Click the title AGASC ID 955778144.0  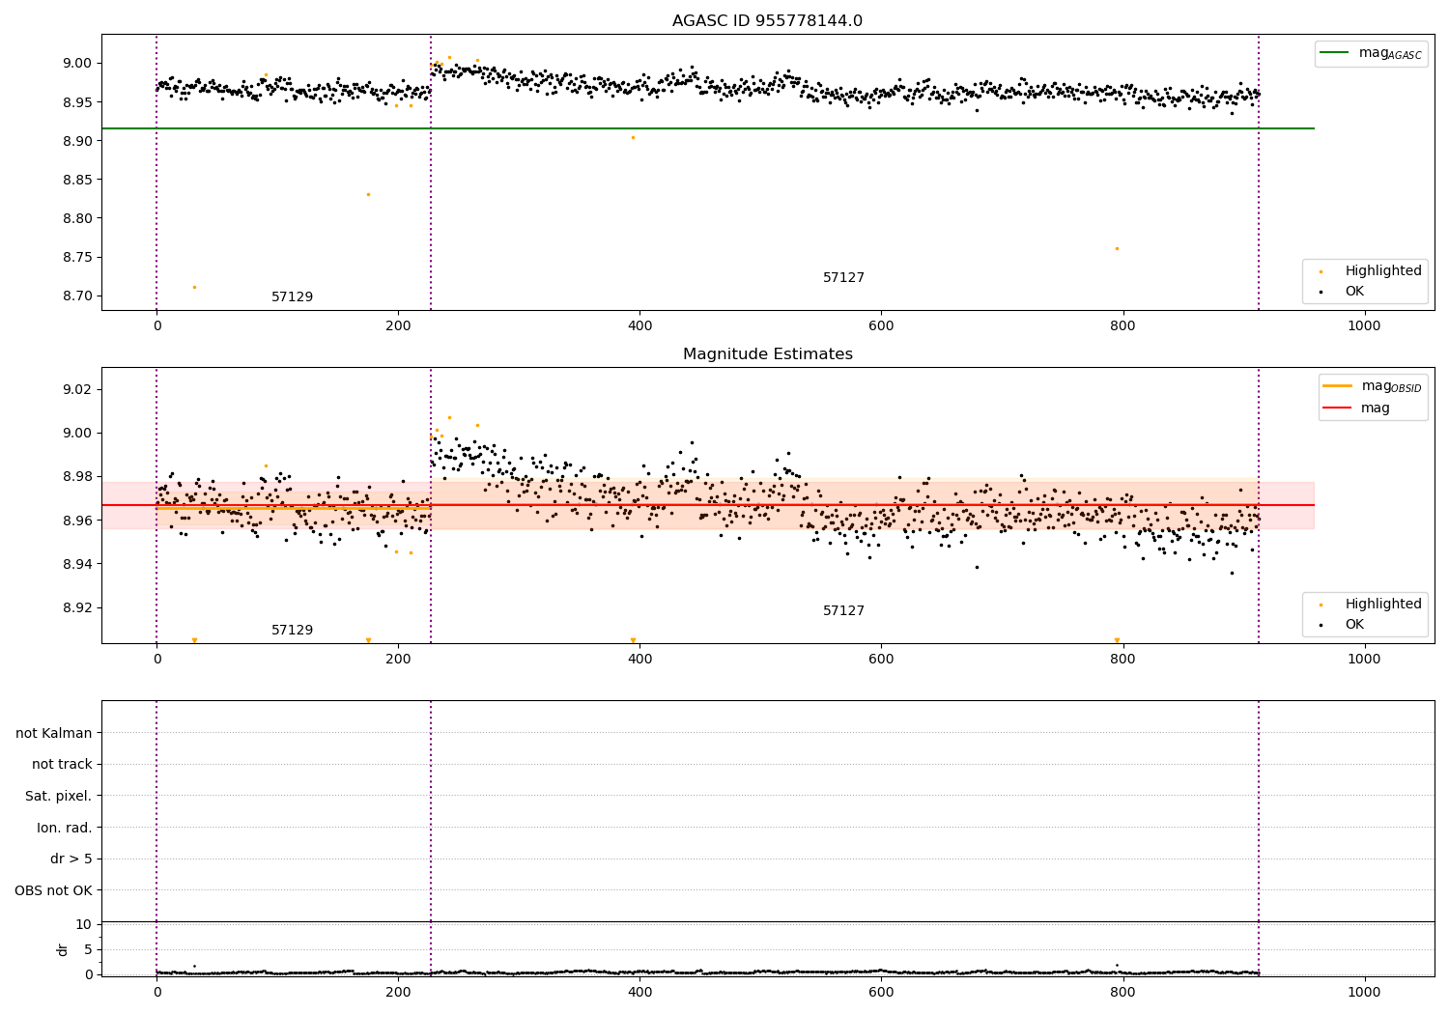[x=767, y=21]
